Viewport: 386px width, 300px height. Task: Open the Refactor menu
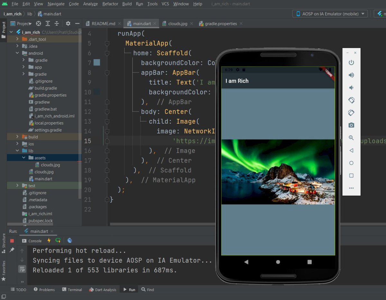(110, 4)
